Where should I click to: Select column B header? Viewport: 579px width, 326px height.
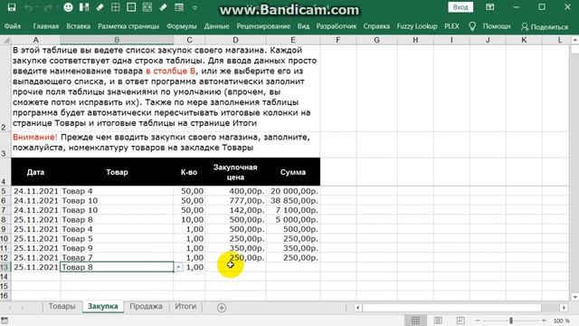[x=117, y=40]
